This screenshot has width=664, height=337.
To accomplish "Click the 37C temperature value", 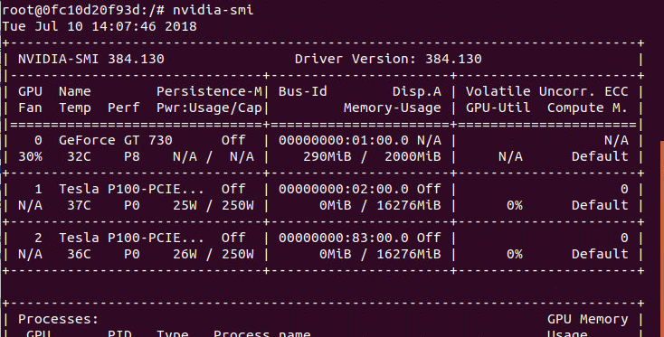I will [x=79, y=205].
